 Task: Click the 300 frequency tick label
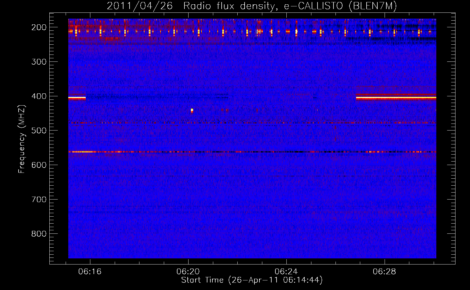point(39,62)
